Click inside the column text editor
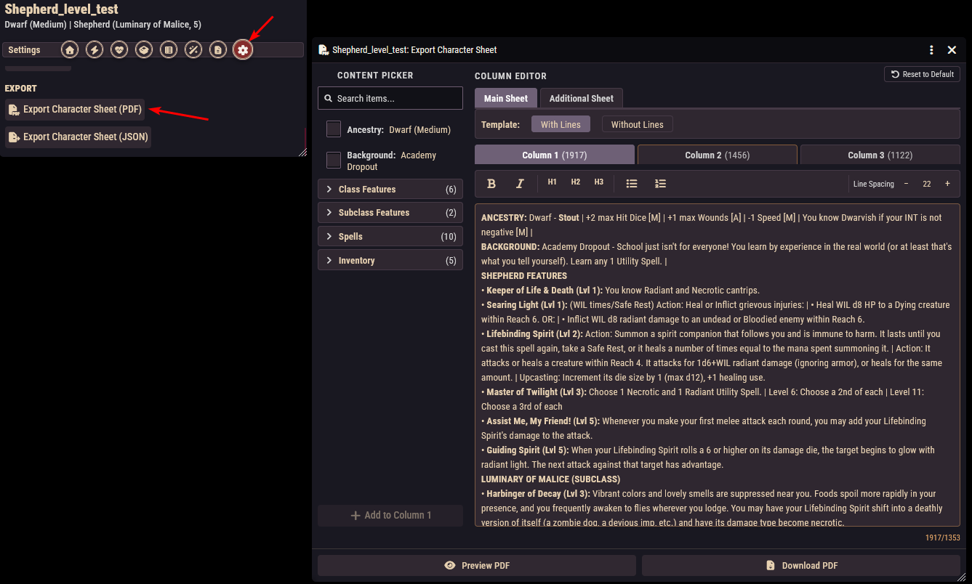 [718, 365]
